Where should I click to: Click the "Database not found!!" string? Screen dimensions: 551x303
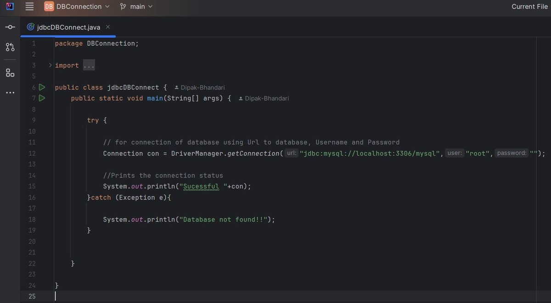tap(224, 220)
